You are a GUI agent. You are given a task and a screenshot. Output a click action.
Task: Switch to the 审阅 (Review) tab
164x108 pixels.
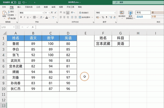point(53,7)
